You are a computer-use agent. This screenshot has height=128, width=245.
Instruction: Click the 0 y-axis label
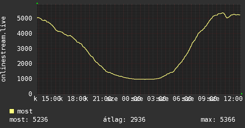pos(30,94)
